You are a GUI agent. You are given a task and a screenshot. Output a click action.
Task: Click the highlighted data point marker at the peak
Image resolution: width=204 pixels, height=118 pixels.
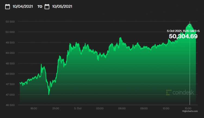coord(190,26)
